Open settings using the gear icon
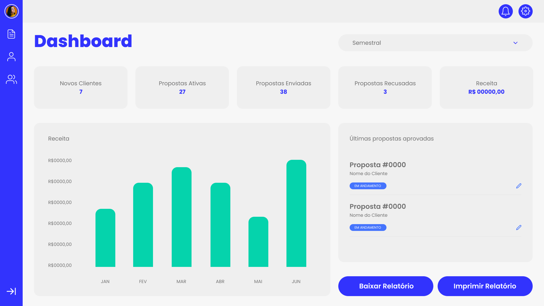This screenshot has height=306, width=544. pyautogui.click(x=526, y=11)
